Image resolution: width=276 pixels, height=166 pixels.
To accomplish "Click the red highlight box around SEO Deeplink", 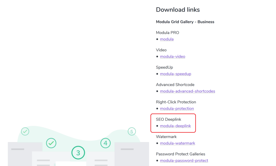I will pyautogui.click(x=173, y=123).
